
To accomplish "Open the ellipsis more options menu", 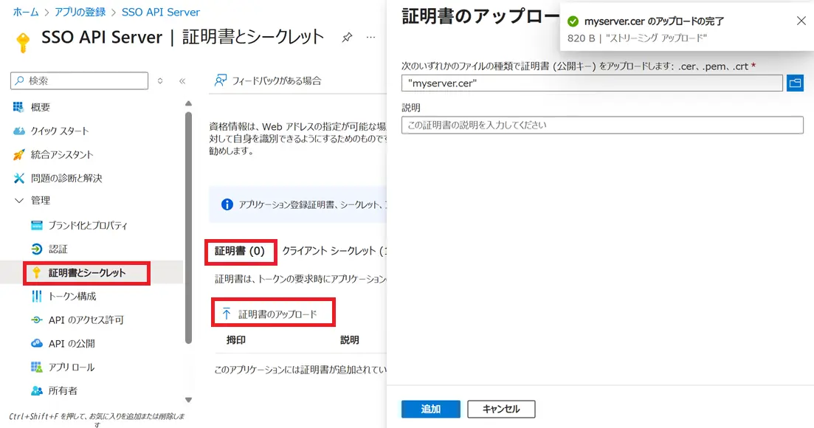I will [370, 38].
